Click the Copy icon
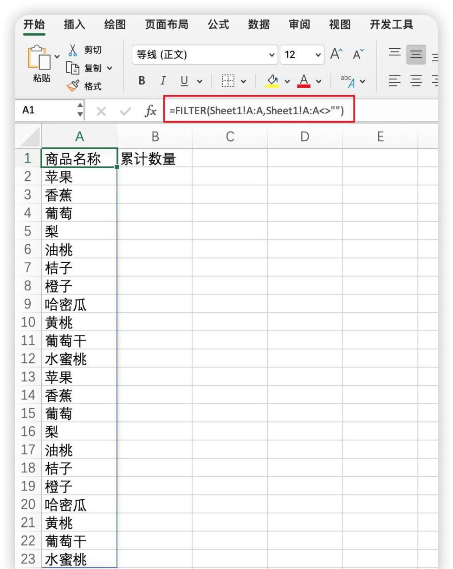 73,68
